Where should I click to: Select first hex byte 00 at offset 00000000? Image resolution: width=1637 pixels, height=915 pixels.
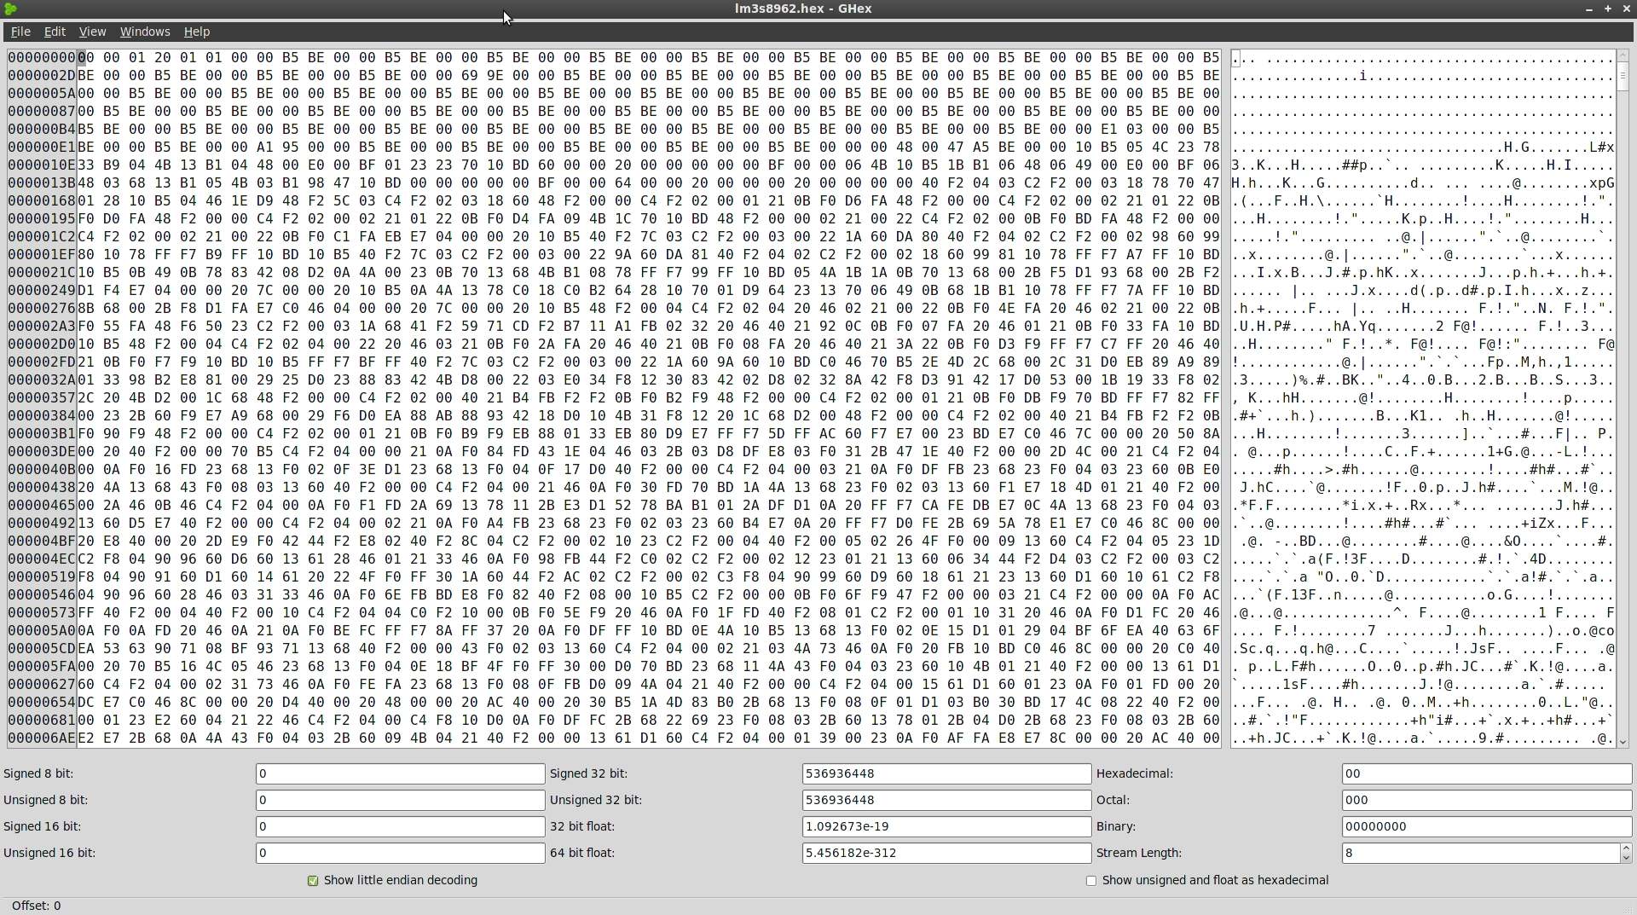pos(86,57)
